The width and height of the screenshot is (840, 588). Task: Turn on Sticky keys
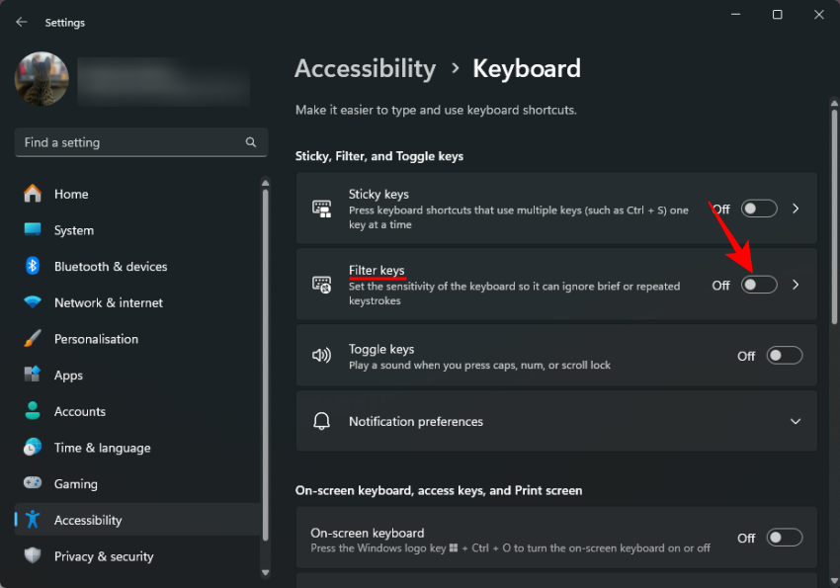click(758, 209)
